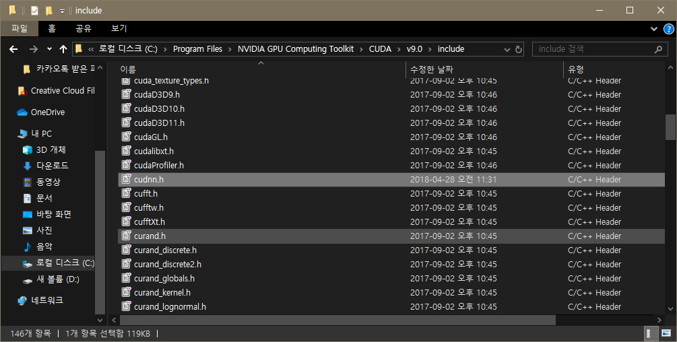
Task: Select 내 PC in navigation pane
Action: click(35, 134)
